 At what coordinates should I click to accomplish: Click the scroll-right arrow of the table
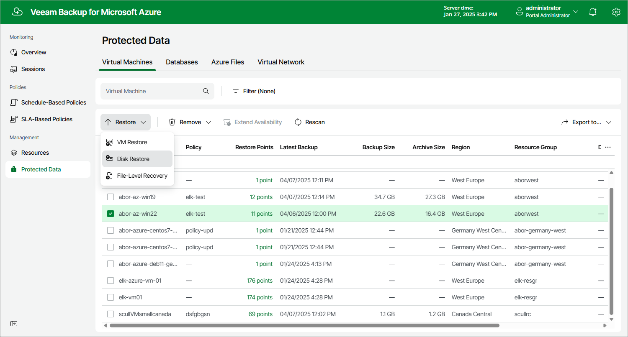605,325
